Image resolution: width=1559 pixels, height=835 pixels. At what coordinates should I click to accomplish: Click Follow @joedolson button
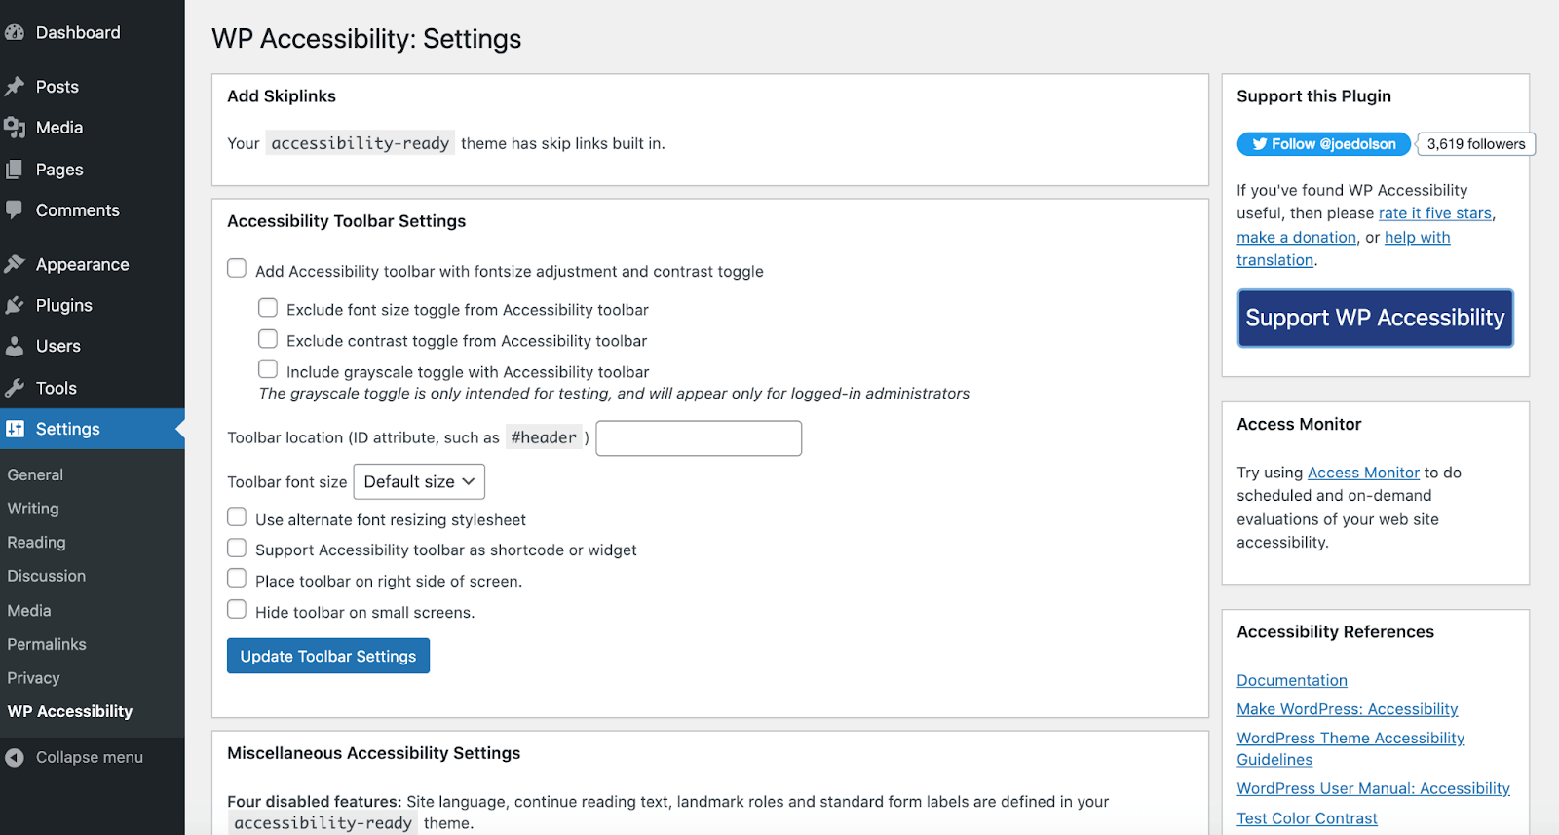(1323, 144)
